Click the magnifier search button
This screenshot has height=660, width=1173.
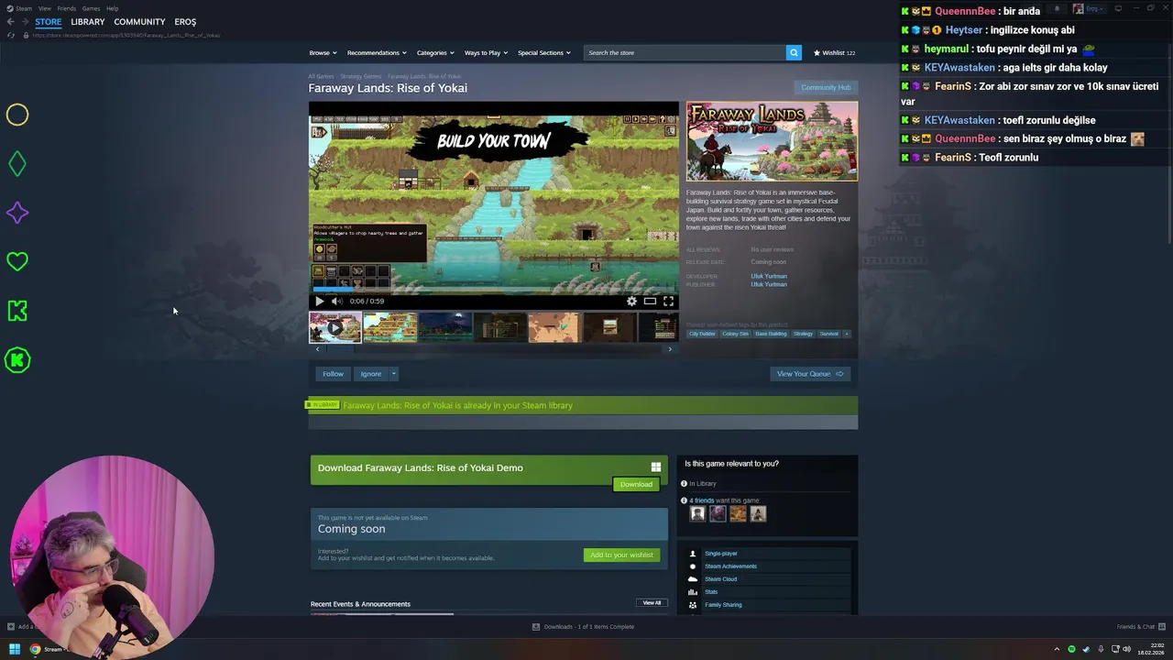(794, 52)
